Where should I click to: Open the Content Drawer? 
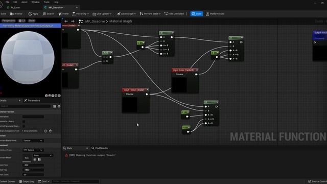[x=8, y=181]
